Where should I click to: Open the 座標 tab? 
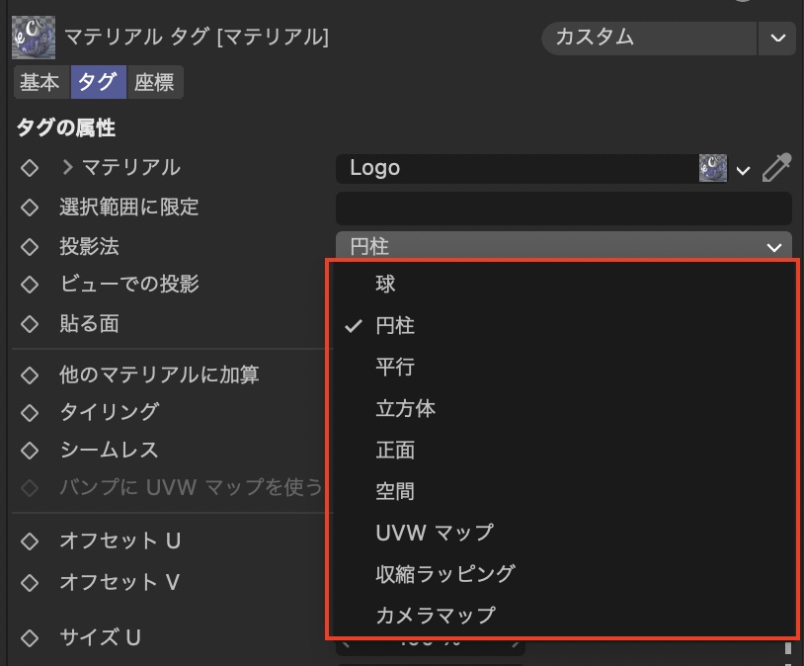(154, 83)
